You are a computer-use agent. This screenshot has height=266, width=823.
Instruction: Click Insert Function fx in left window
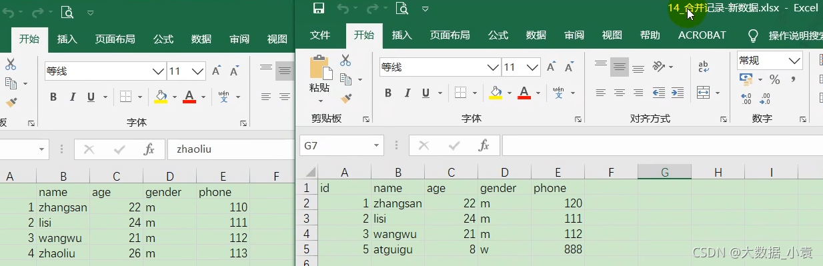coord(149,149)
